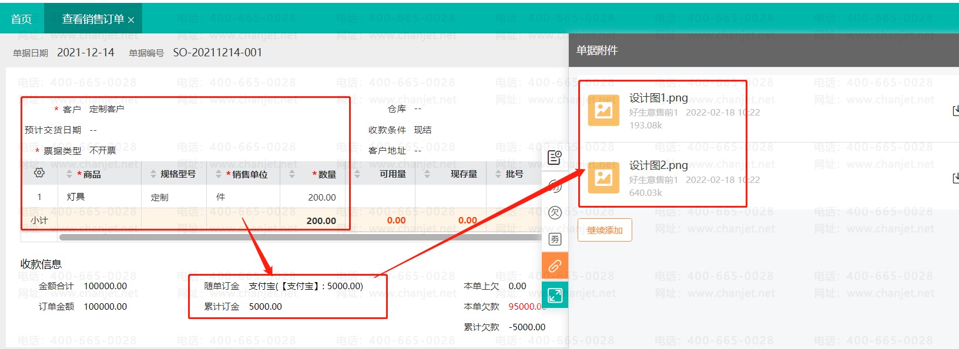This screenshot has width=959, height=349.
Task: Click the 设计图1.png image file icon
Action: click(603, 110)
